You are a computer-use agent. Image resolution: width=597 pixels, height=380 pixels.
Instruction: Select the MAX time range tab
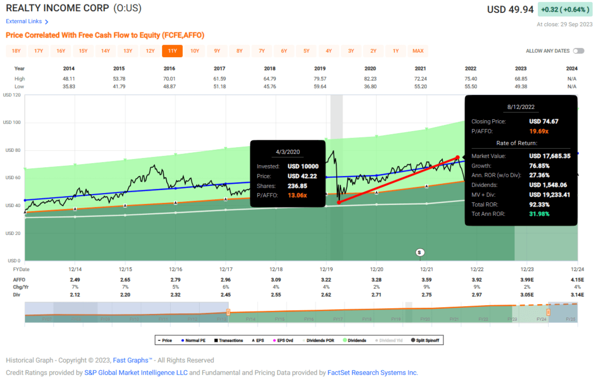point(418,51)
